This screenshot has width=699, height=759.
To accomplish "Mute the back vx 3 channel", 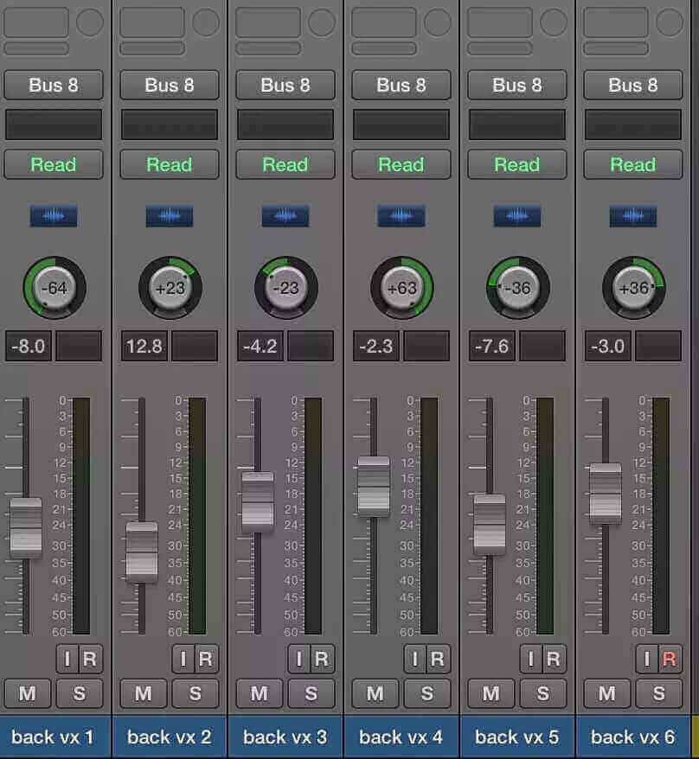I will click(260, 693).
